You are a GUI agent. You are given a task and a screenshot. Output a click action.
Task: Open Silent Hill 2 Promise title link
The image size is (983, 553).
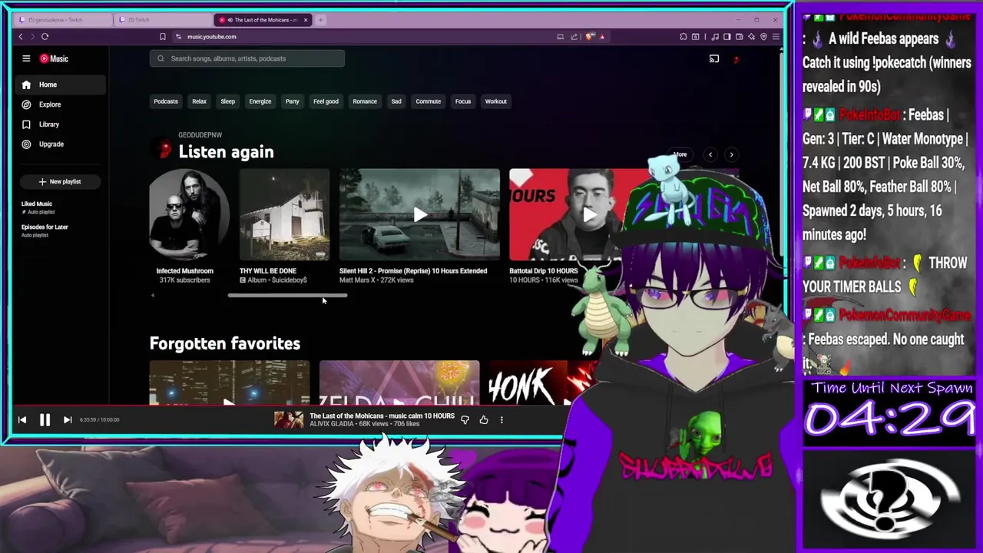click(413, 271)
